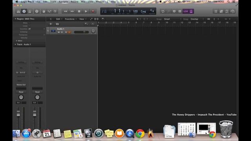Open Editors scissors icon

coord(55,11)
